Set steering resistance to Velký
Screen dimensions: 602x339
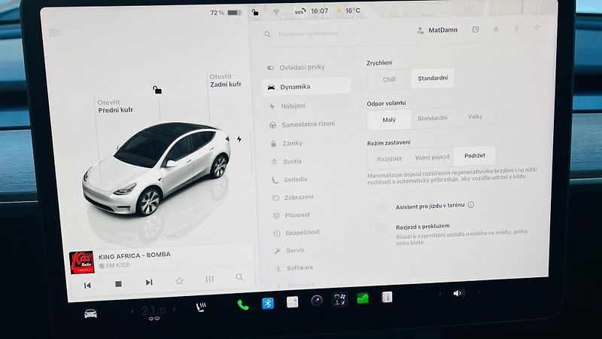coord(476,117)
